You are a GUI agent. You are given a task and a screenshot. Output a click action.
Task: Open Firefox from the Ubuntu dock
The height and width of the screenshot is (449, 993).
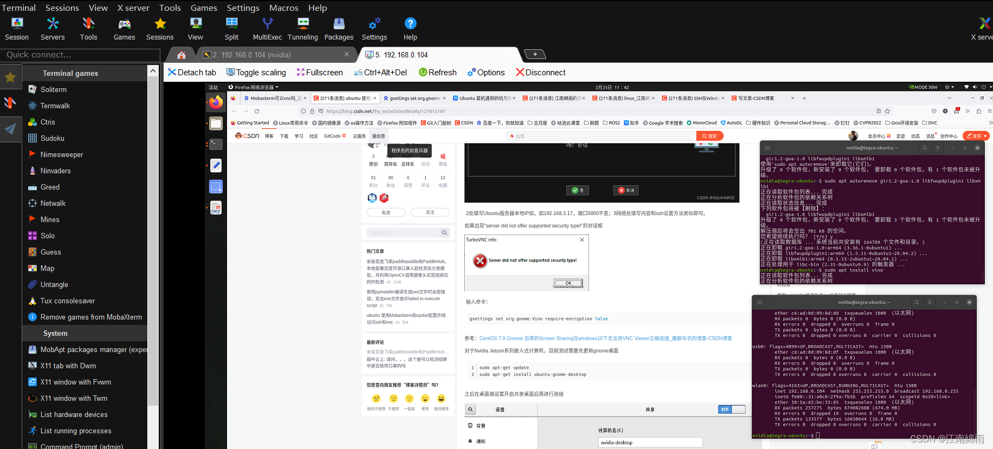(216, 102)
